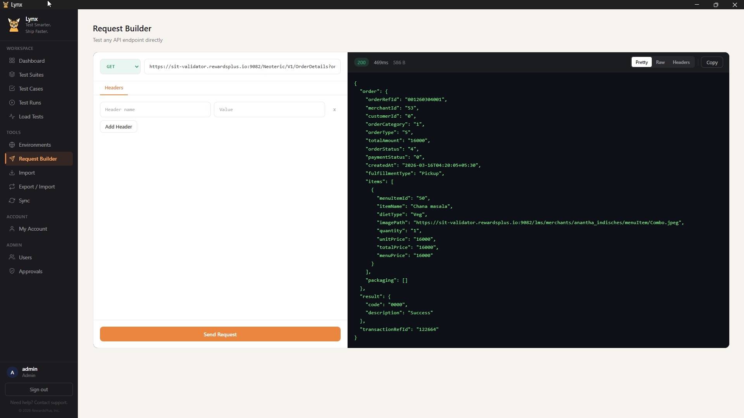Switch the response view to Raw
744x418 pixels.
[660, 62]
